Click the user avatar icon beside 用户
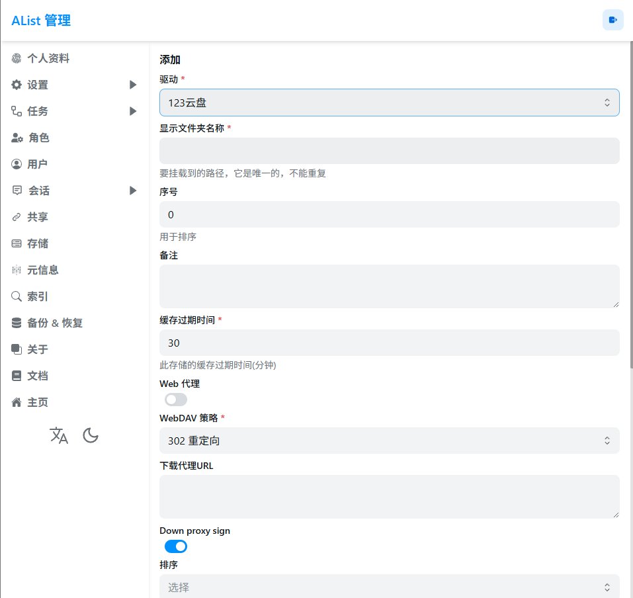This screenshot has height=598, width=633. click(17, 164)
